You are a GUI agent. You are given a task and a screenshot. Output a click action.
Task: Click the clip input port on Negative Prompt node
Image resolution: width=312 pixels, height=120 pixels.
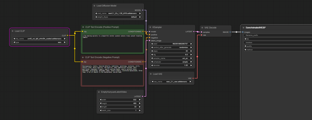82,62
